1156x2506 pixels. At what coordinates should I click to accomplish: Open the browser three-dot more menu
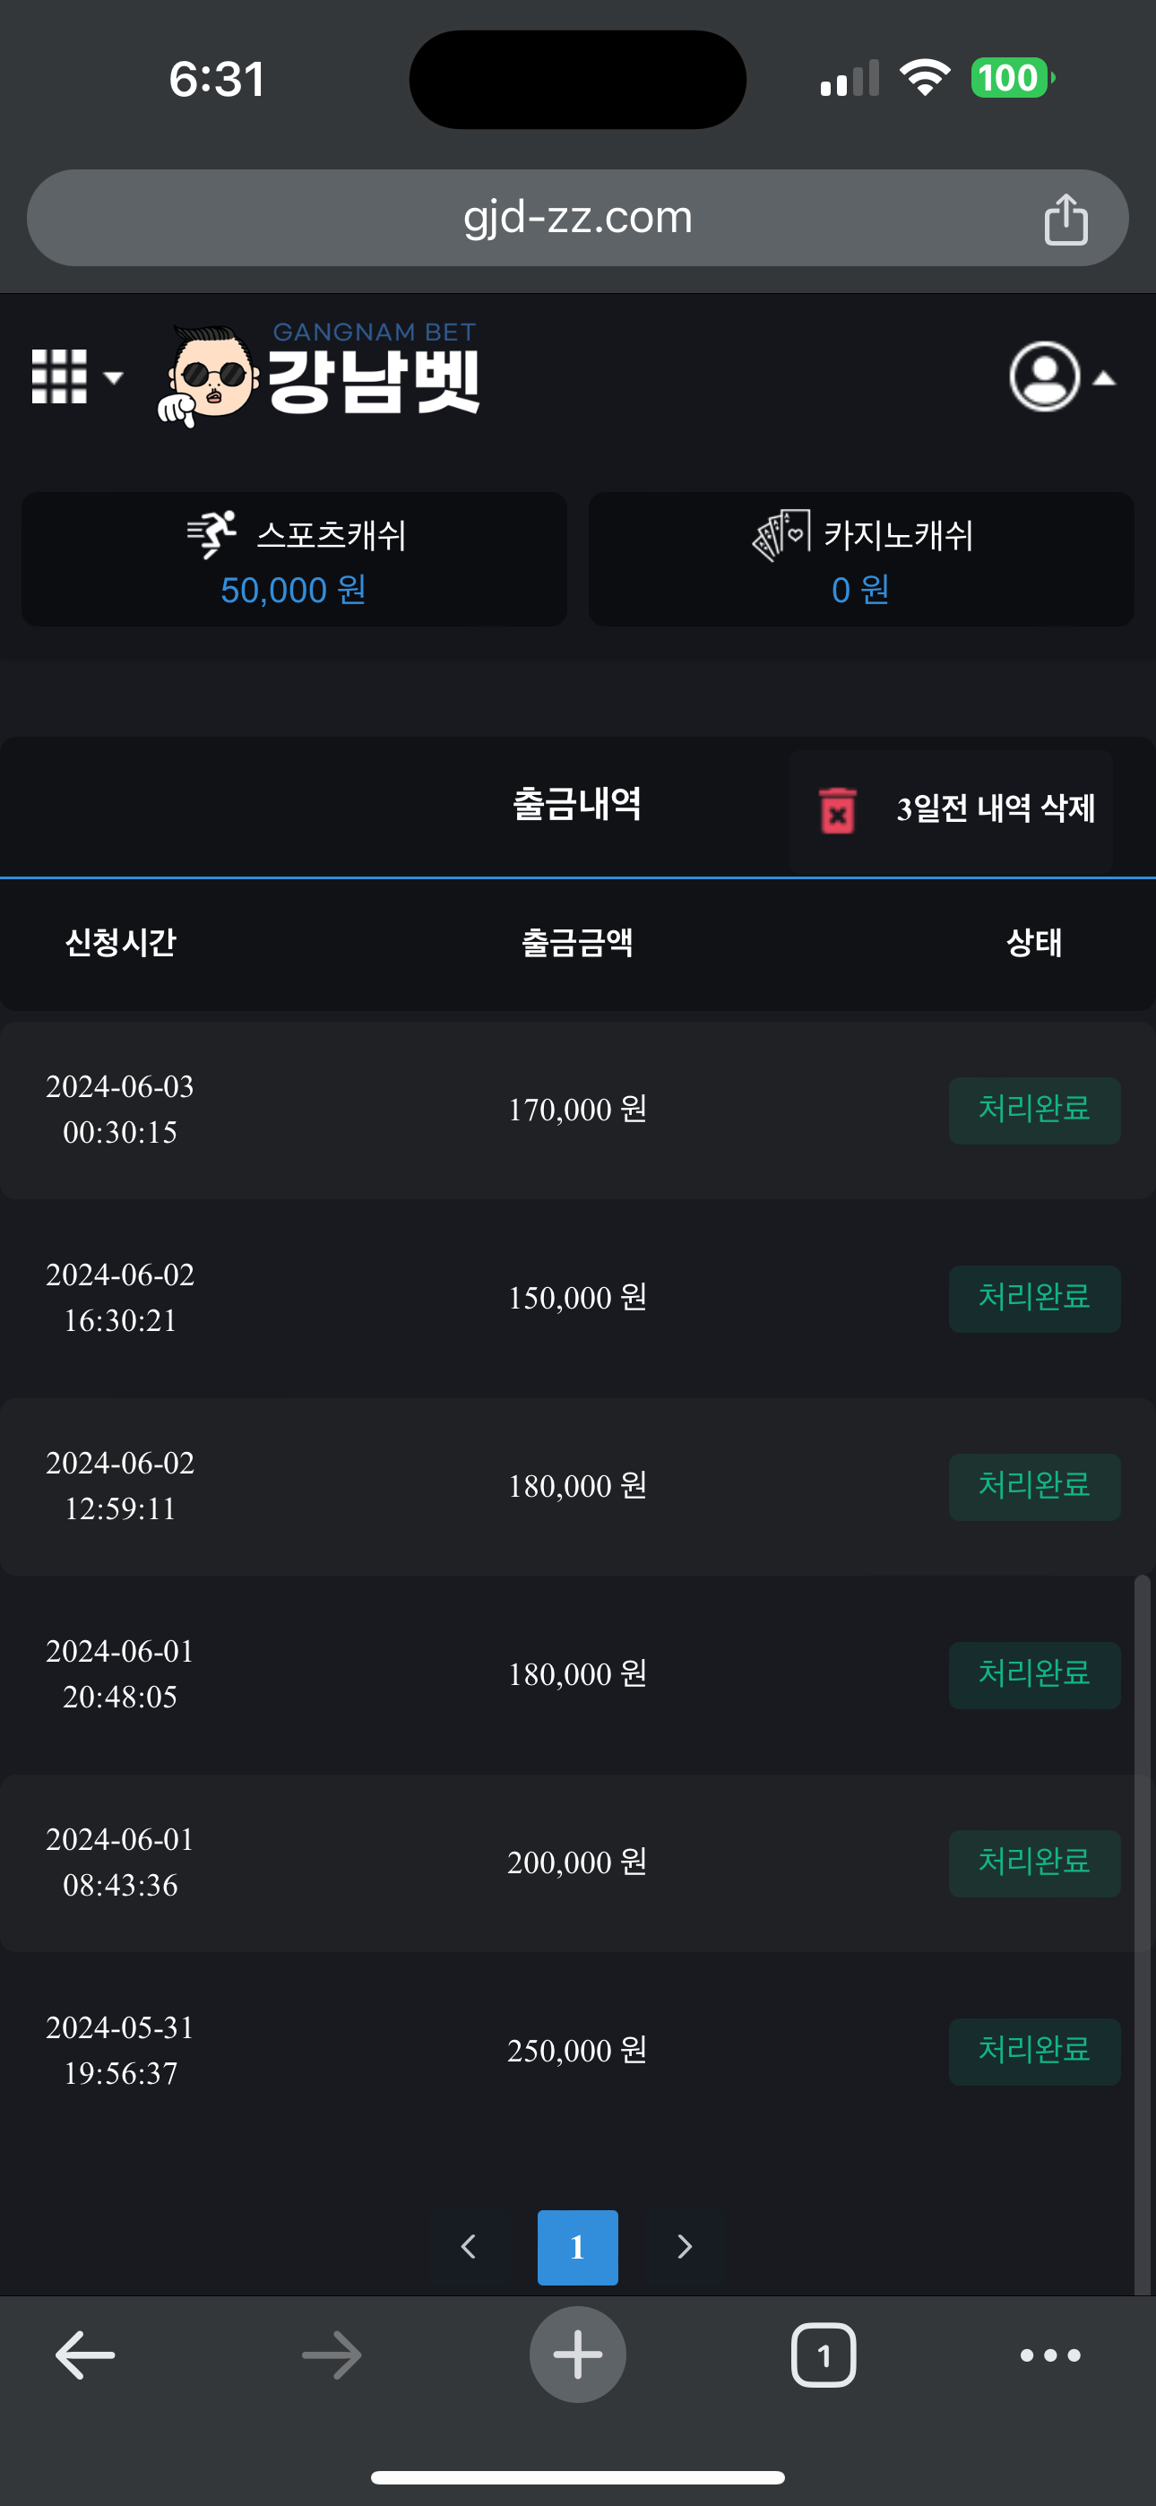pyautogui.click(x=1050, y=2355)
